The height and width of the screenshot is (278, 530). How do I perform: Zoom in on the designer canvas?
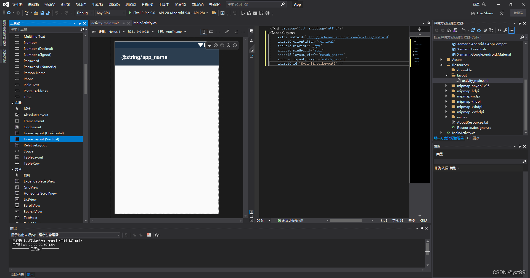(x=229, y=45)
